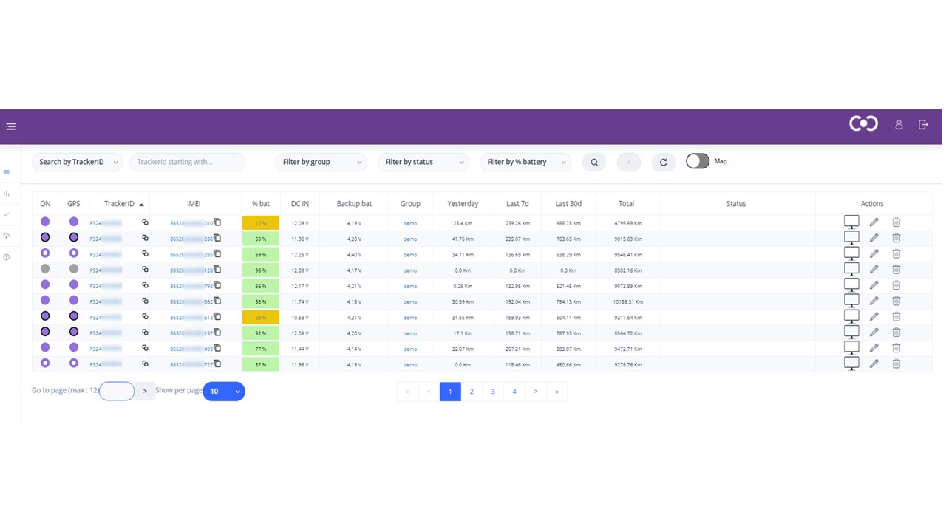Click the logout icon in header
This screenshot has width=946, height=532.
coord(923,125)
